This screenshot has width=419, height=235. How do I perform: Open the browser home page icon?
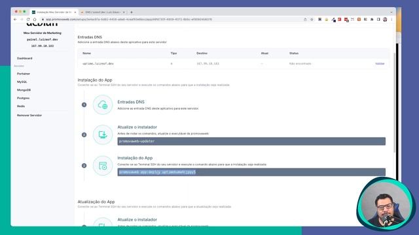tap(35, 20)
